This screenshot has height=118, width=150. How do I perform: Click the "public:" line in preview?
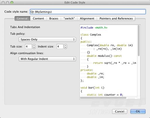tap(86, 42)
